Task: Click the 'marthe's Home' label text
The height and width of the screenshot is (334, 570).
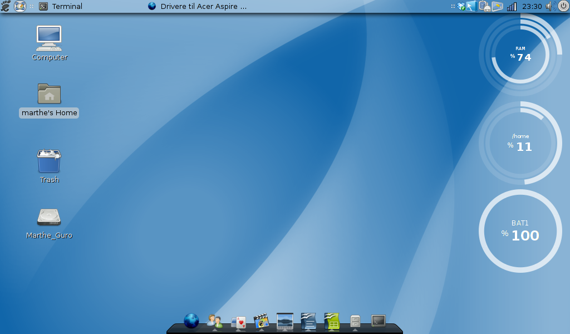Action: click(x=49, y=112)
